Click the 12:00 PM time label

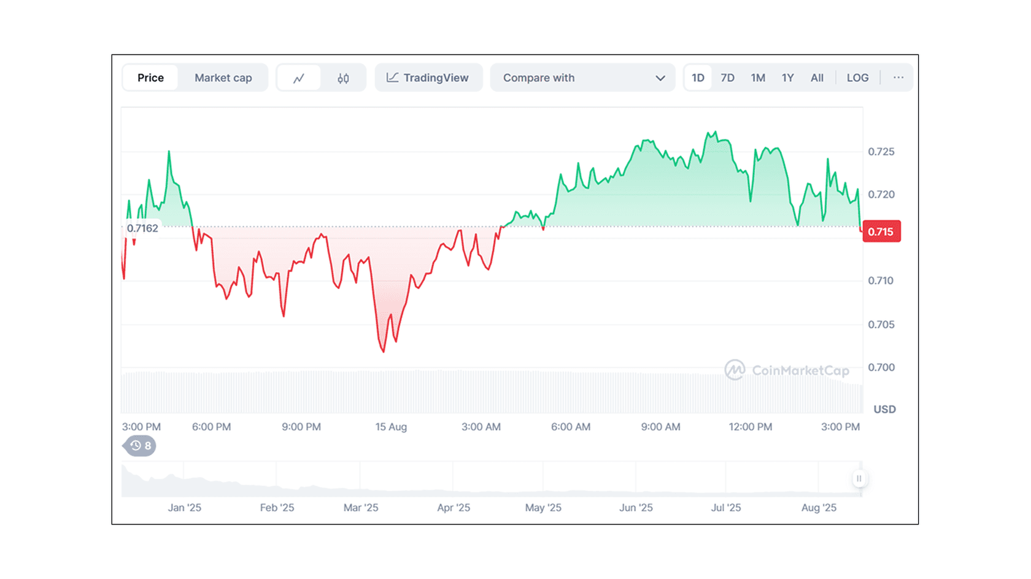(x=750, y=427)
